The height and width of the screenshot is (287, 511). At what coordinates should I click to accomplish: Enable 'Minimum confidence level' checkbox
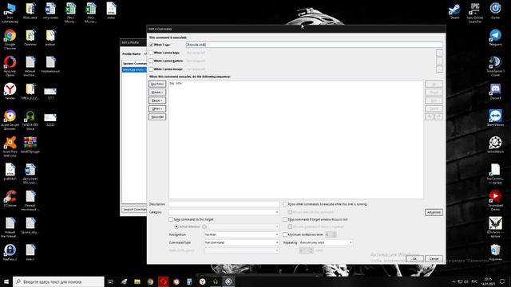click(x=285, y=234)
